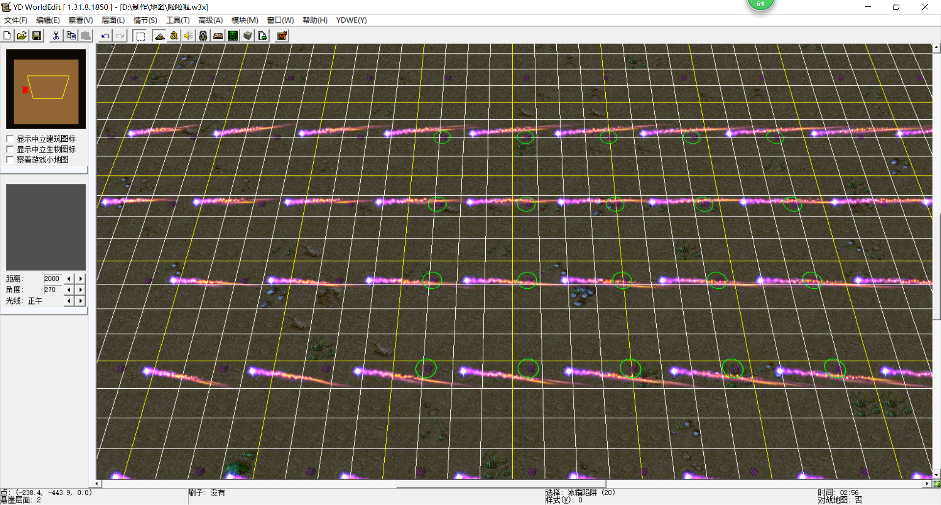Save the map with the floppy disk icon
Image resolution: width=941 pixels, height=505 pixels.
pos(37,36)
